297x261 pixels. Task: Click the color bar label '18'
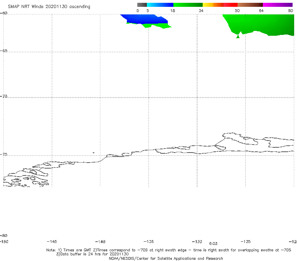click(x=173, y=10)
